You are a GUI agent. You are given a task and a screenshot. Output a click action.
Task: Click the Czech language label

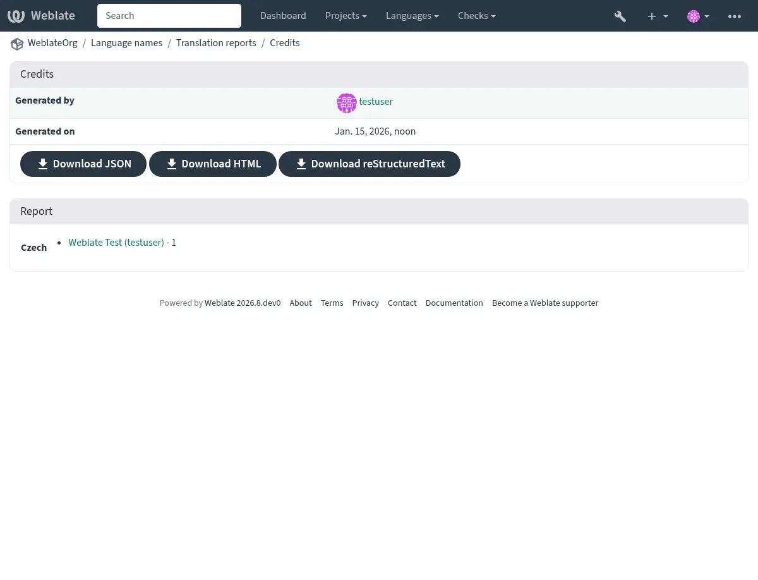[33, 248]
